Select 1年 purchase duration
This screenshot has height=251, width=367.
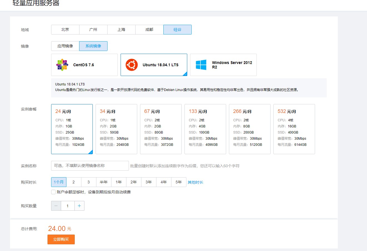pos(119,182)
